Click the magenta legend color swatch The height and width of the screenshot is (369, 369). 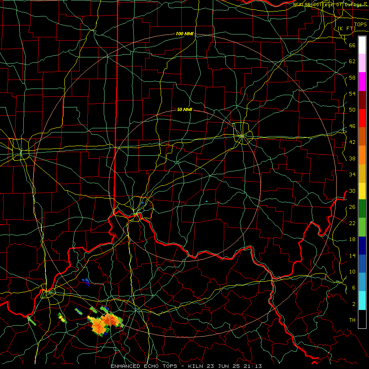pyautogui.click(x=362, y=82)
